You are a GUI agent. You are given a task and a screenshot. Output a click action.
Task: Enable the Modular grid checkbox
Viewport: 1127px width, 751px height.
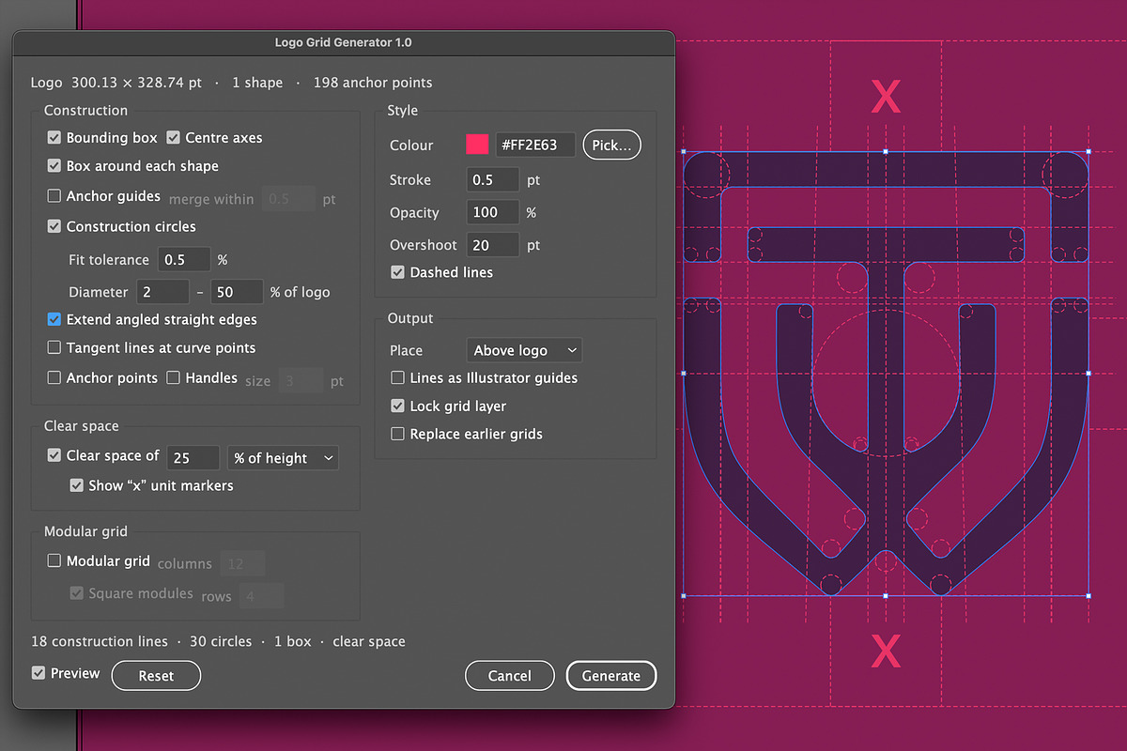click(54, 560)
